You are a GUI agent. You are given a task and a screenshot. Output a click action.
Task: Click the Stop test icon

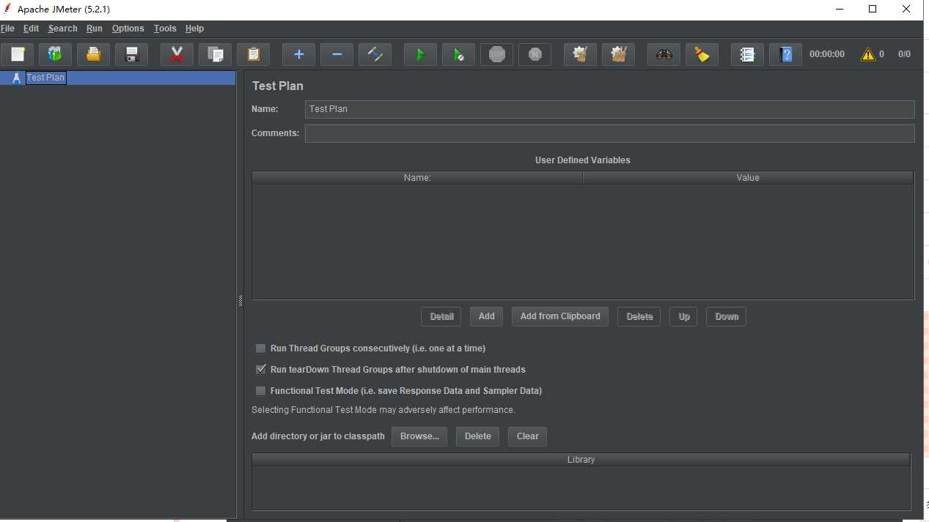[496, 54]
